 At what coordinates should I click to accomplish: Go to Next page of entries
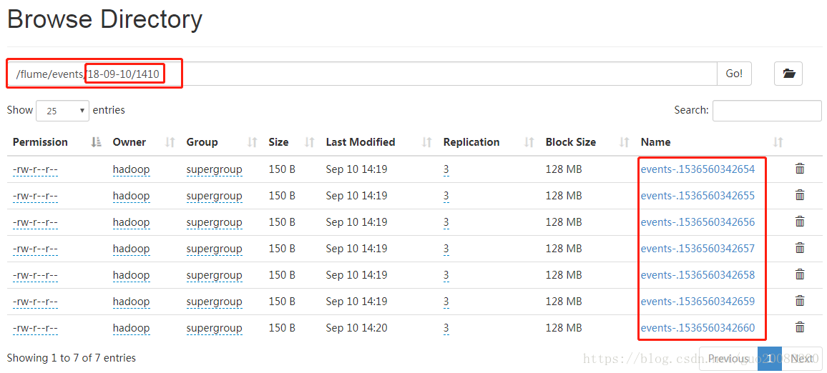pyautogui.click(x=802, y=359)
